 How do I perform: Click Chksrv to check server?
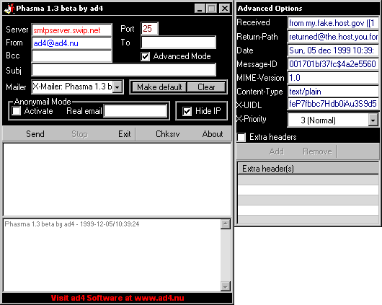(x=168, y=134)
